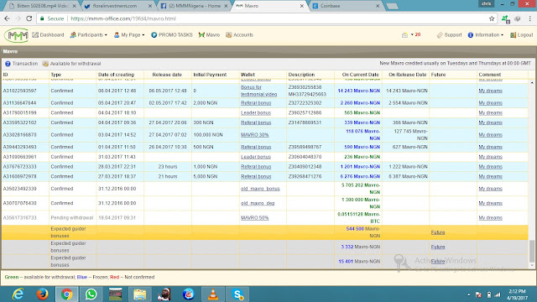Image resolution: width=537 pixels, height=302 pixels.
Task: Open the MAVRO 50% wallet link
Action: [254, 218]
